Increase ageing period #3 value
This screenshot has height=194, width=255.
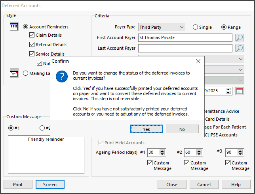240,151
